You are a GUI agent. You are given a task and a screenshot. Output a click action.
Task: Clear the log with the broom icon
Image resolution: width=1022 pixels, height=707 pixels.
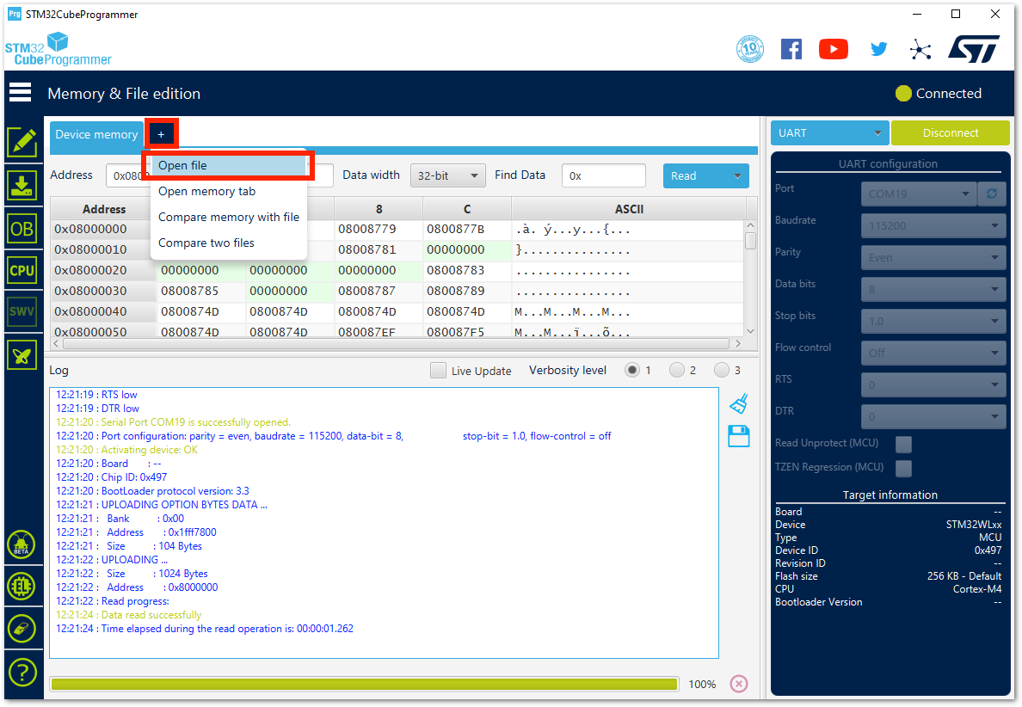pos(739,404)
